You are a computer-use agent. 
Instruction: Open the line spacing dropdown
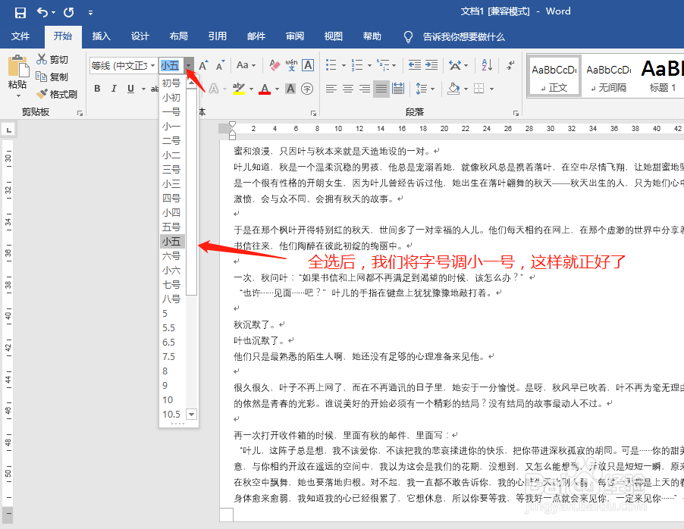(x=433, y=89)
